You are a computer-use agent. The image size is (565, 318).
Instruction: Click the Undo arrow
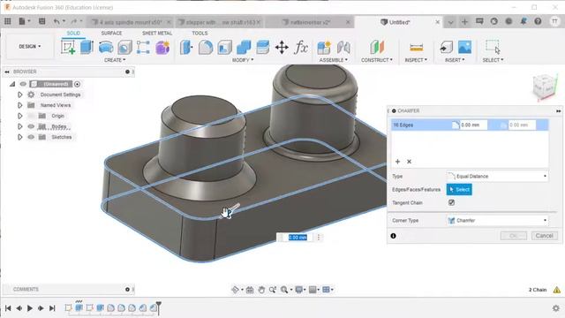(x=56, y=21)
